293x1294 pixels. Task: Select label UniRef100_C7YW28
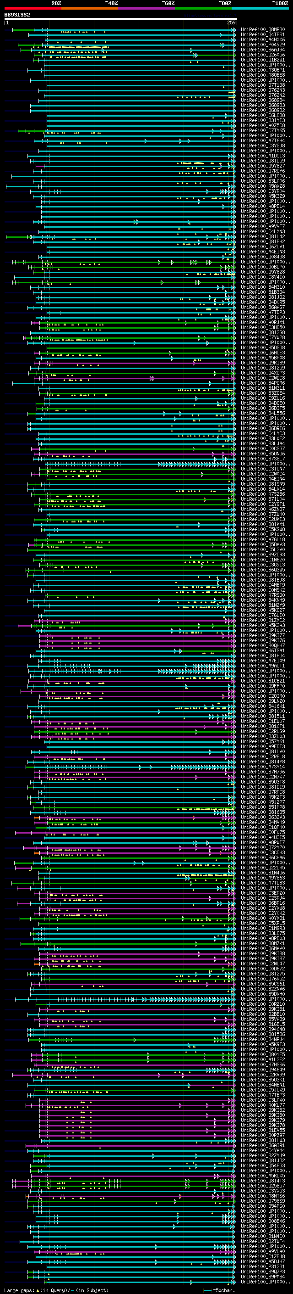pos(263,337)
